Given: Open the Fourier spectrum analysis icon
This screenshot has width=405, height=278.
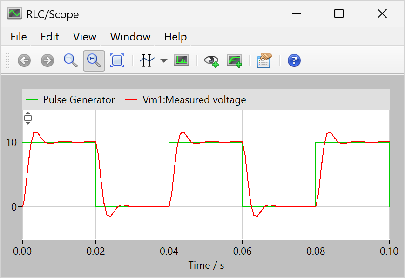Looking at the screenshot, I should coord(181,60).
